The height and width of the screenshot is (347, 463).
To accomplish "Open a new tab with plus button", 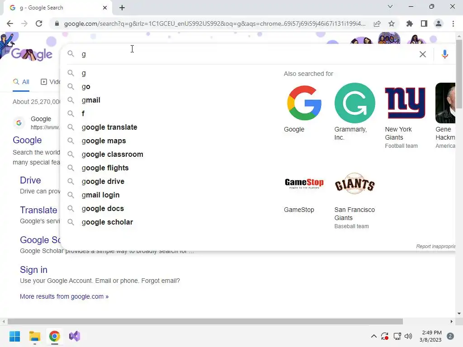I will (122, 8).
